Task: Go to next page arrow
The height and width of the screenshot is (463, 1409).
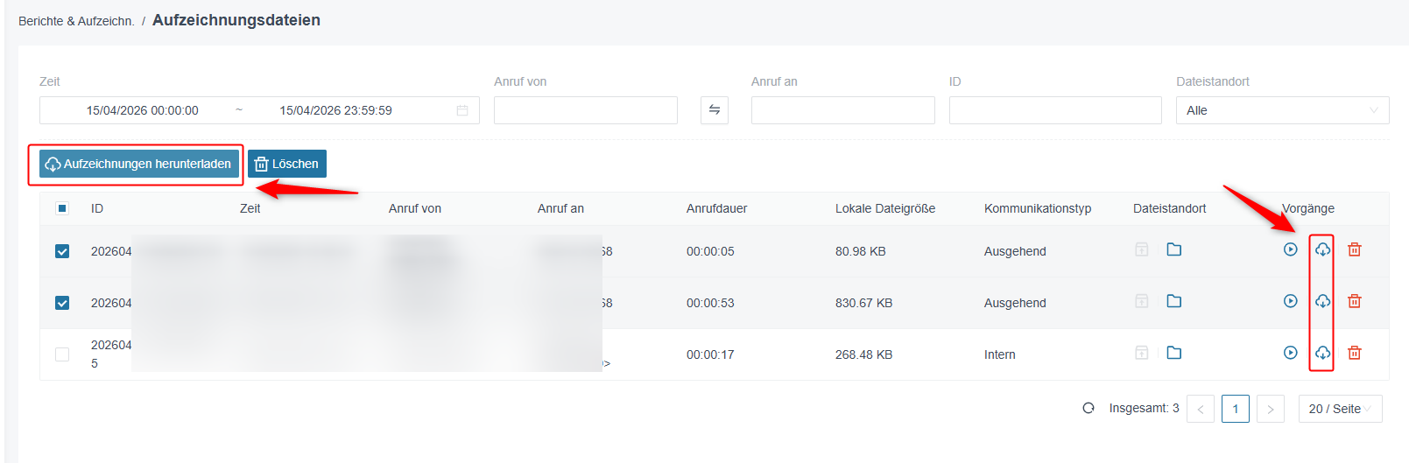Action: (x=1271, y=409)
